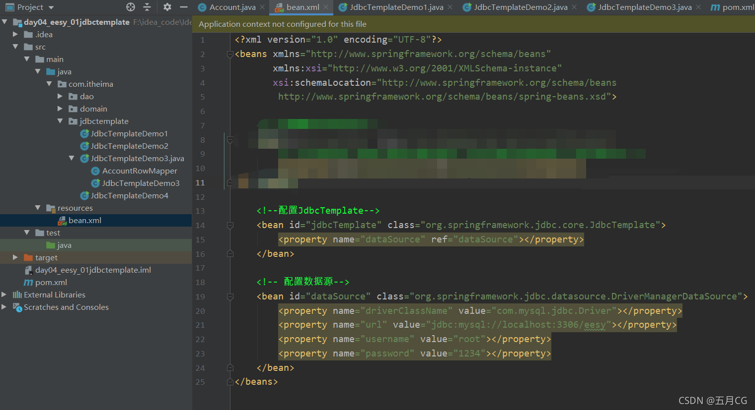Select inner JdbcTemplateDemo3 class icon
The image size is (755, 410).
tap(96, 183)
